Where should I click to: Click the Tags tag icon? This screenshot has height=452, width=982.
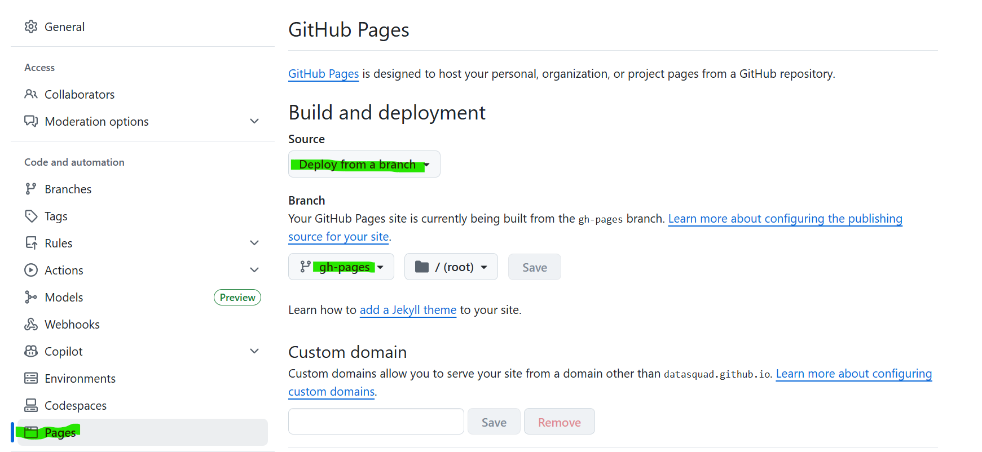[31, 216]
